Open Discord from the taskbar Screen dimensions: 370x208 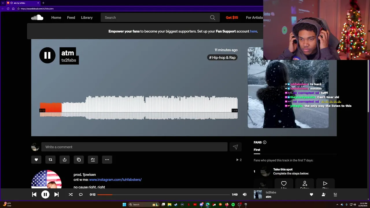tap(201, 205)
